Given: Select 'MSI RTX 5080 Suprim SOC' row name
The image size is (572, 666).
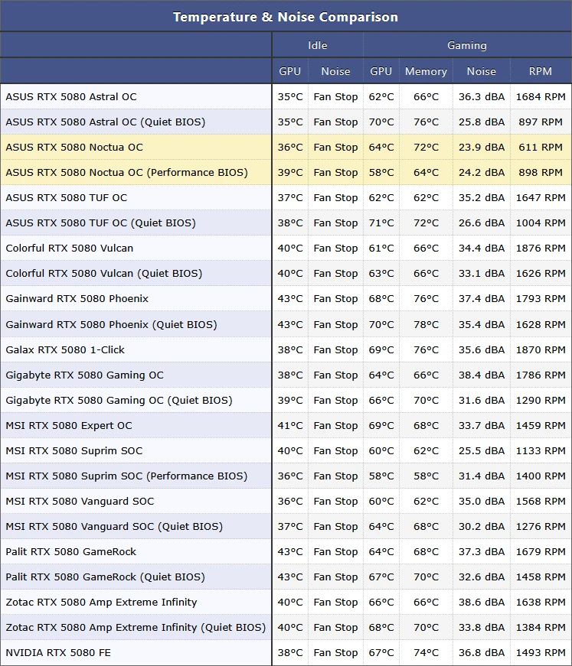Looking at the screenshot, I should tap(74, 450).
